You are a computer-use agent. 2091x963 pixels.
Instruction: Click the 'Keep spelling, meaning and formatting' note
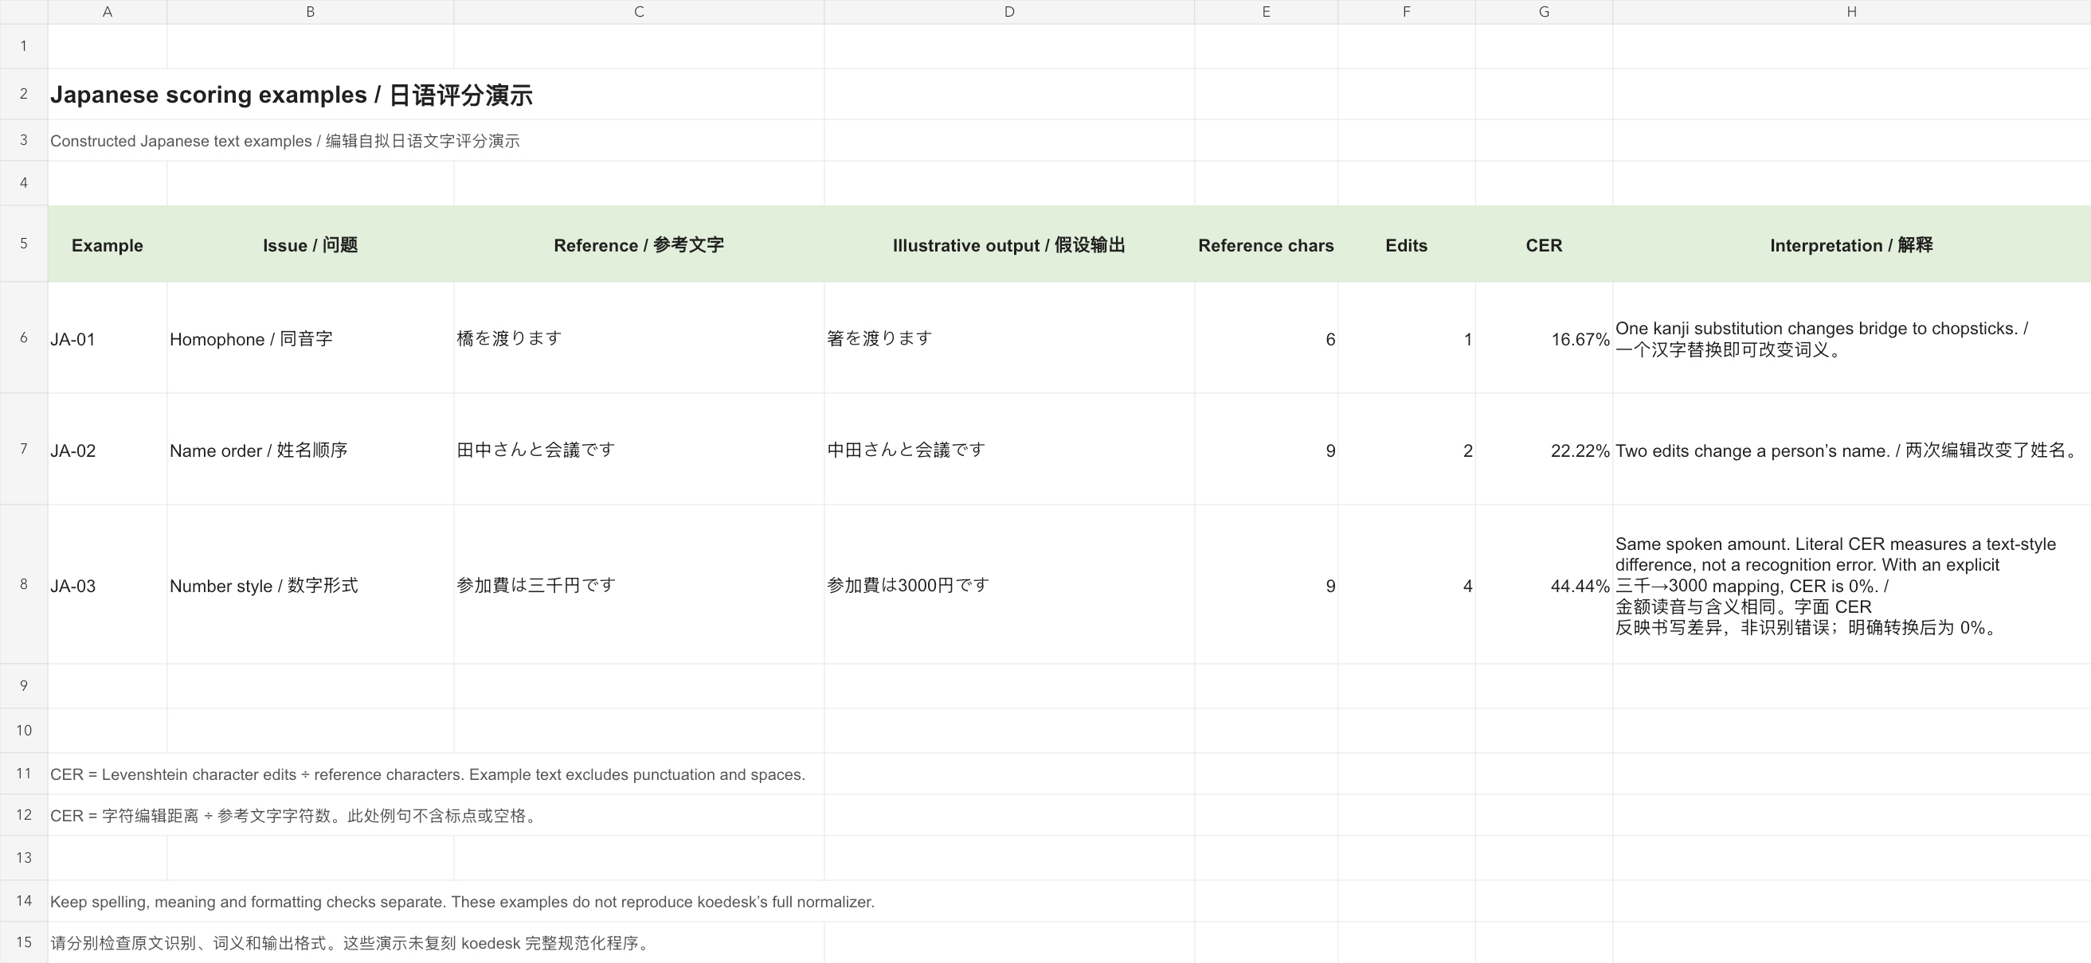621,902
